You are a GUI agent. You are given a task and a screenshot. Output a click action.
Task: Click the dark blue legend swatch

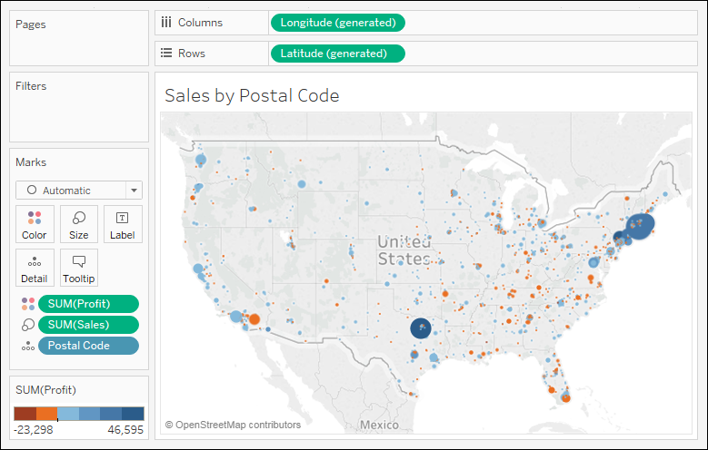click(x=134, y=414)
